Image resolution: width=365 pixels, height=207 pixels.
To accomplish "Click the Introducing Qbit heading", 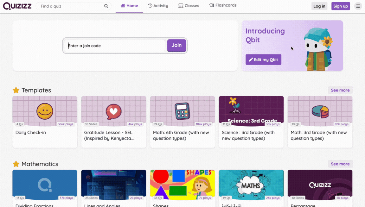I will [x=265, y=35].
